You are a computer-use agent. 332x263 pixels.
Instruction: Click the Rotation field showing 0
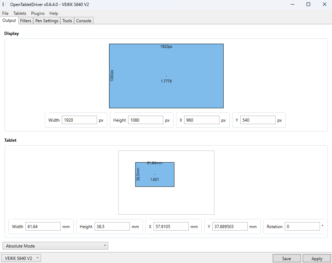coord(302,226)
